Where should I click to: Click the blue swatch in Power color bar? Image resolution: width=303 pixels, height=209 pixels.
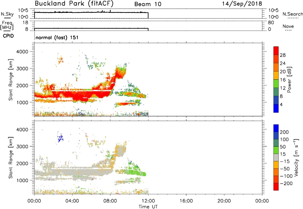276,108
